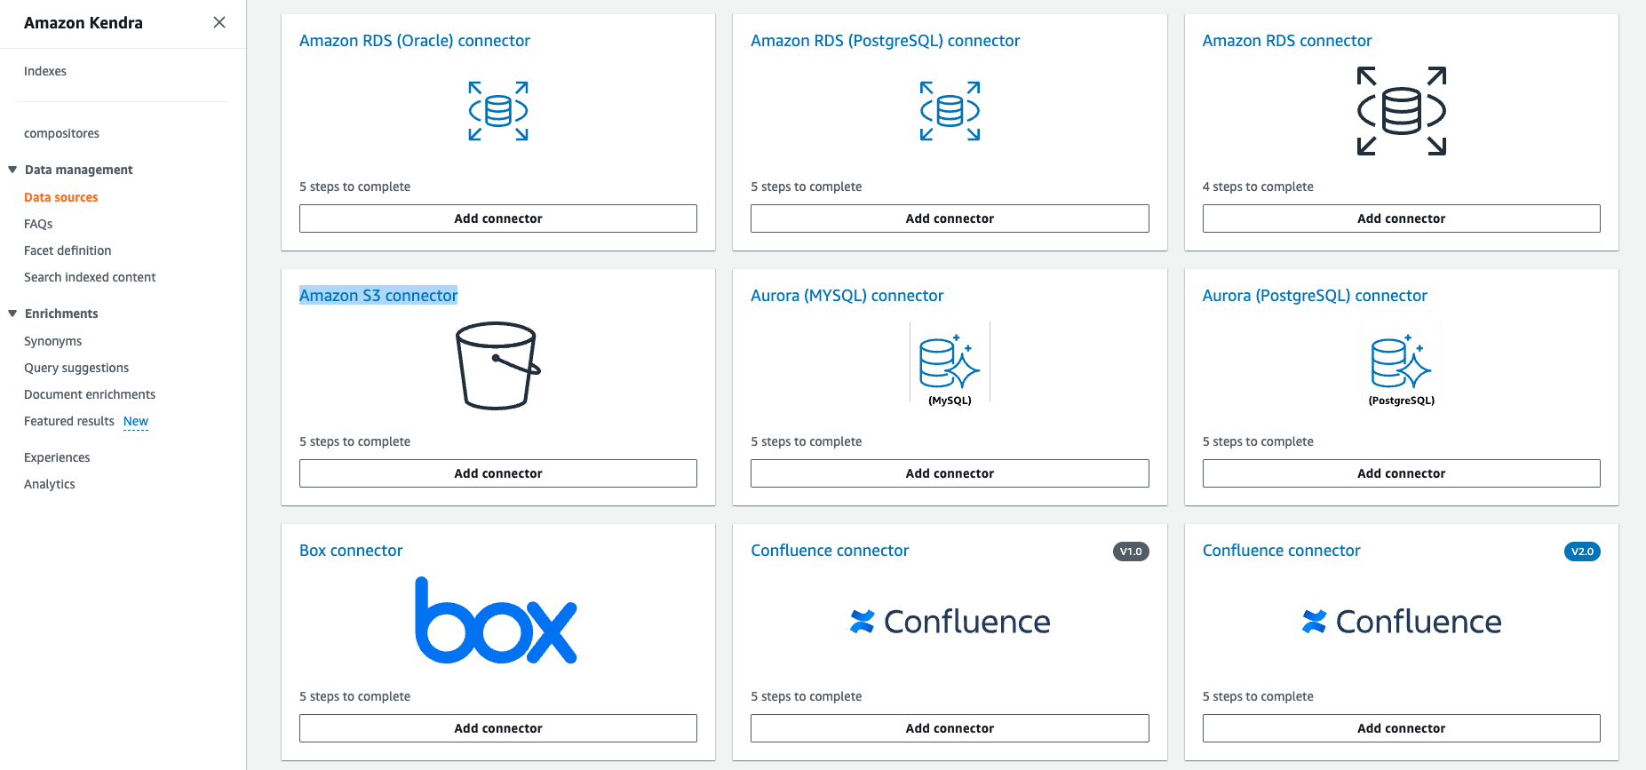The height and width of the screenshot is (770, 1646).
Task: Open Document enrichments
Action: click(x=90, y=394)
